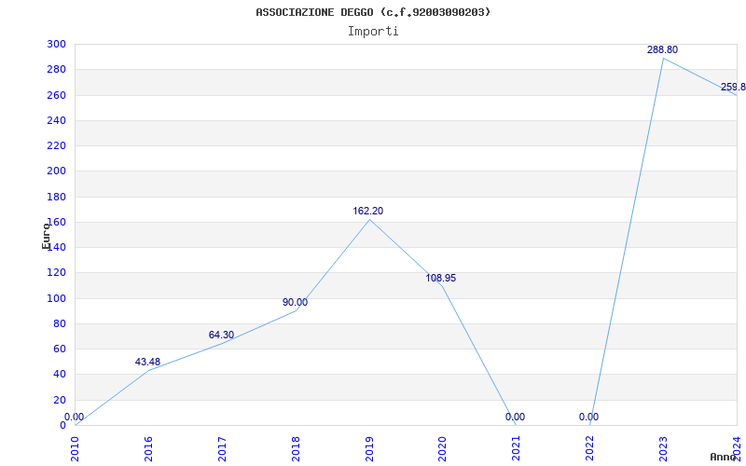Click the x-axis year 2016

tap(148, 448)
